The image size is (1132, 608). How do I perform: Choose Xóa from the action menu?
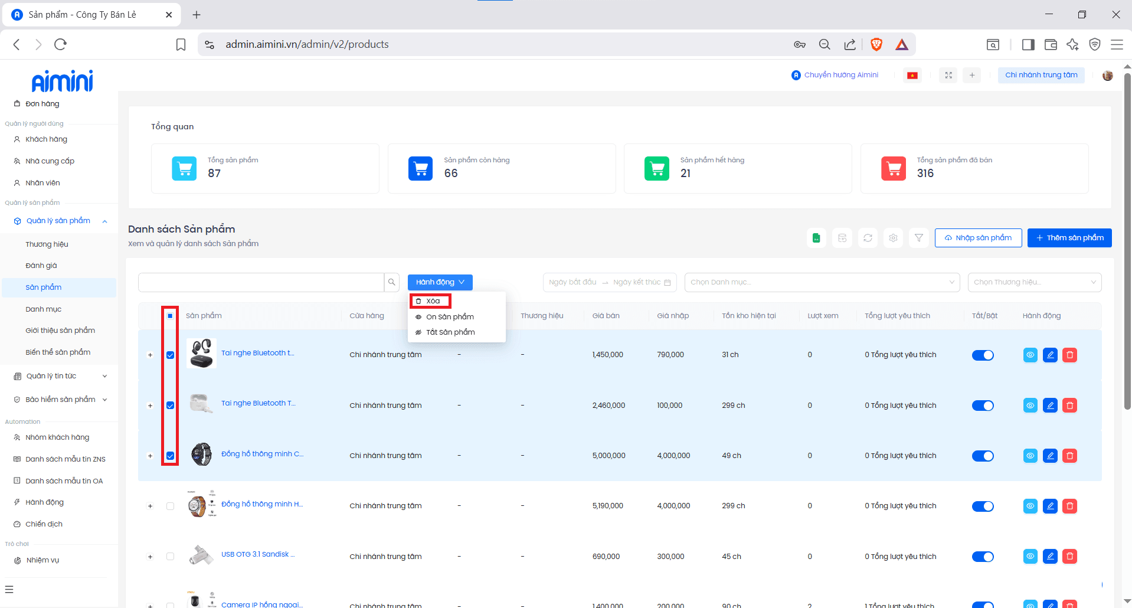coord(432,301)
